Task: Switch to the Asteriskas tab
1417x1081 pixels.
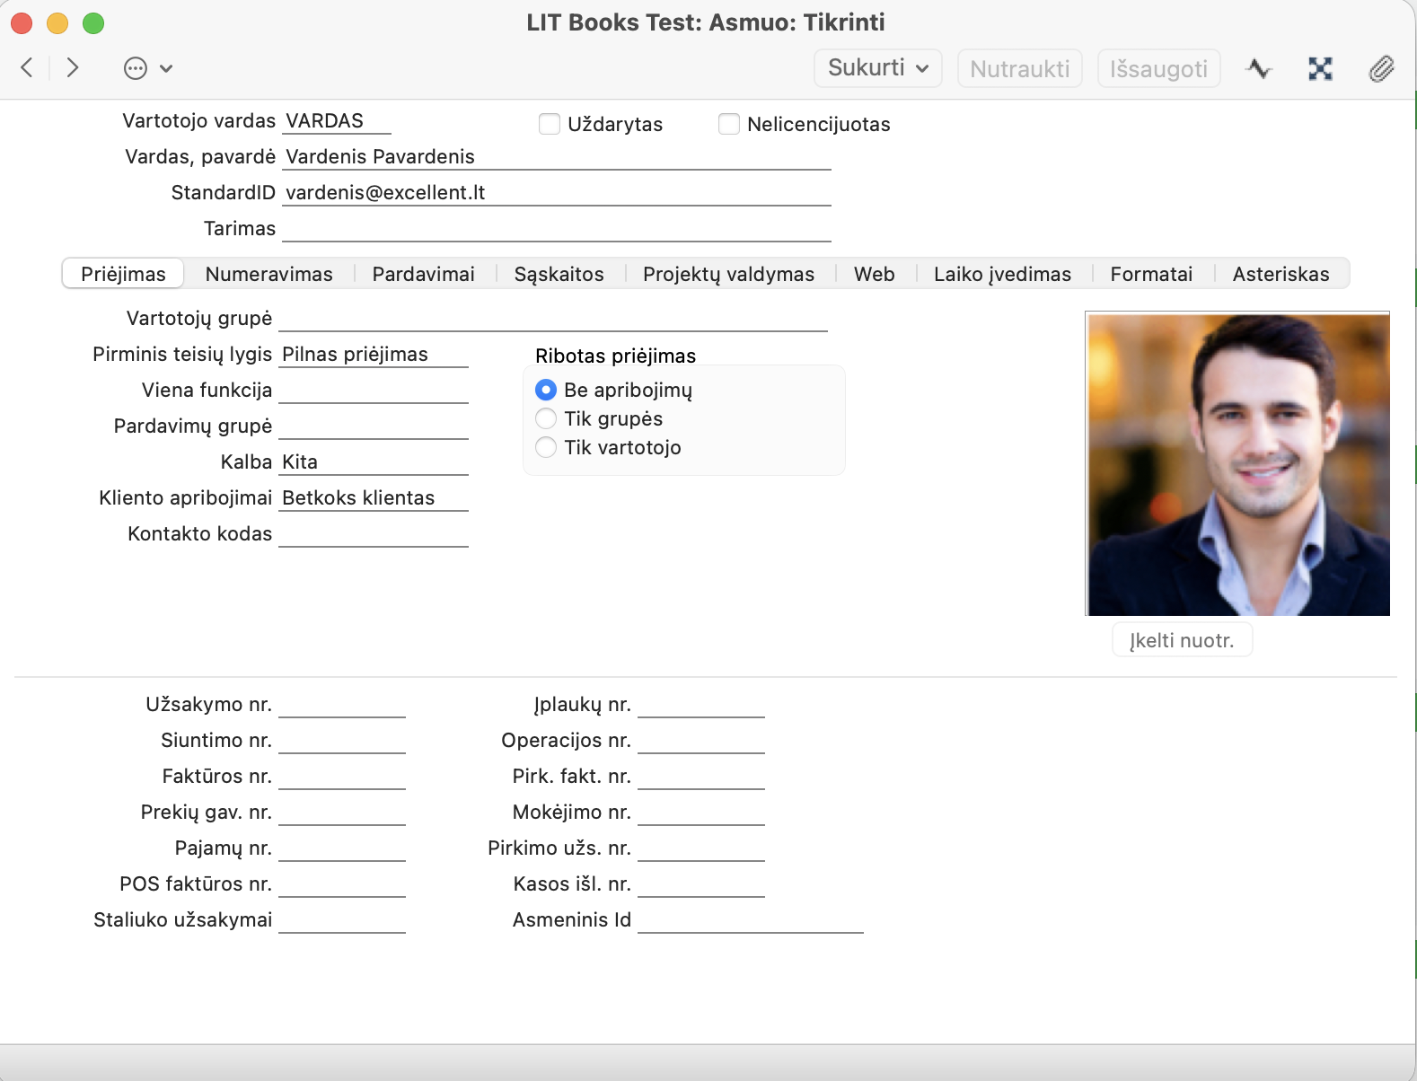Action: point(1281,274)
